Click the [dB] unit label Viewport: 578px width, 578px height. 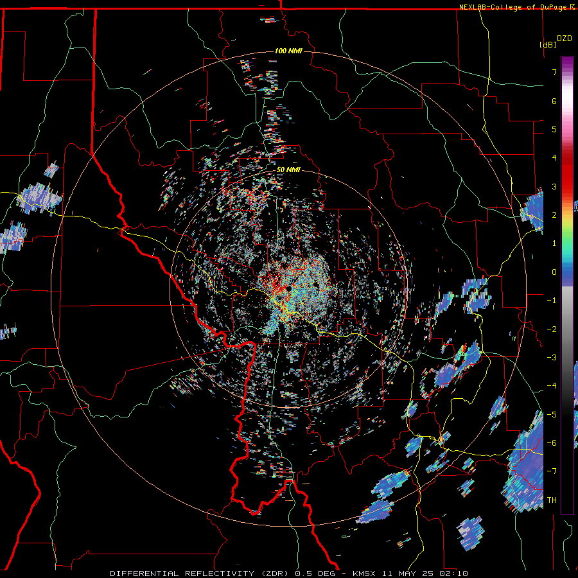[548, 44]
